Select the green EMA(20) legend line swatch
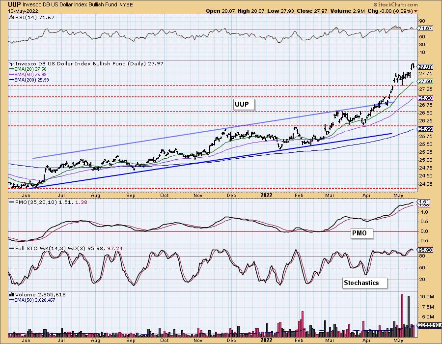 (11, 69)
